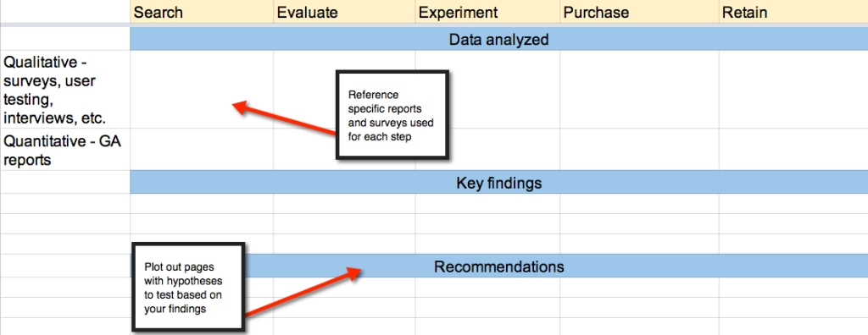868x335 pixels.
Task: Click the Quantitative row cell under Purchase
Action: coord(639,150)
